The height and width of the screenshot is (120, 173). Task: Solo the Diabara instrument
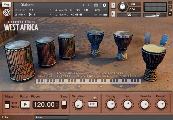pyautogui.click(x=113, y=5)
